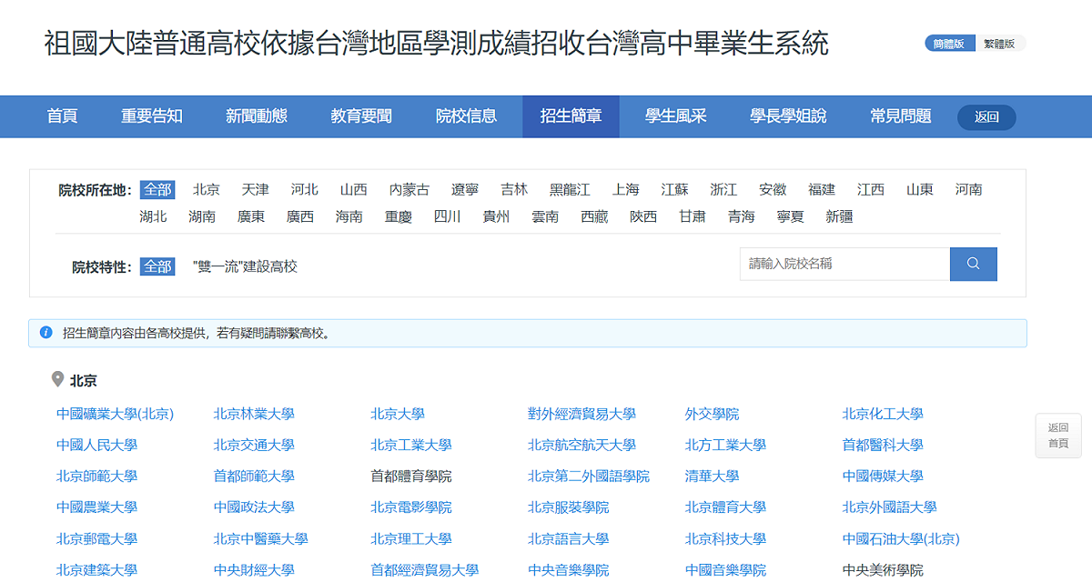
Task: Filter schools by 北京 location
Action: click(x=207, y=189)
